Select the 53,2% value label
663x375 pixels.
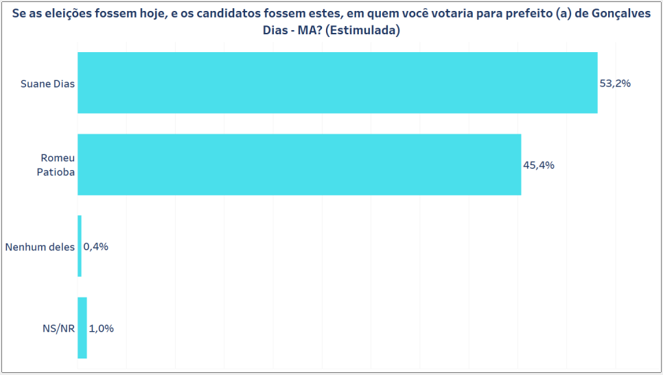[x=615, y=84]
